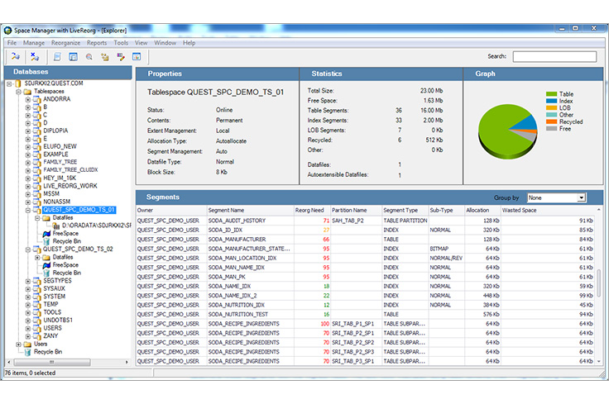The image size is (609, 404).
Task: Click the magnifying glass toolbar icon
Action: coord(89,57)
